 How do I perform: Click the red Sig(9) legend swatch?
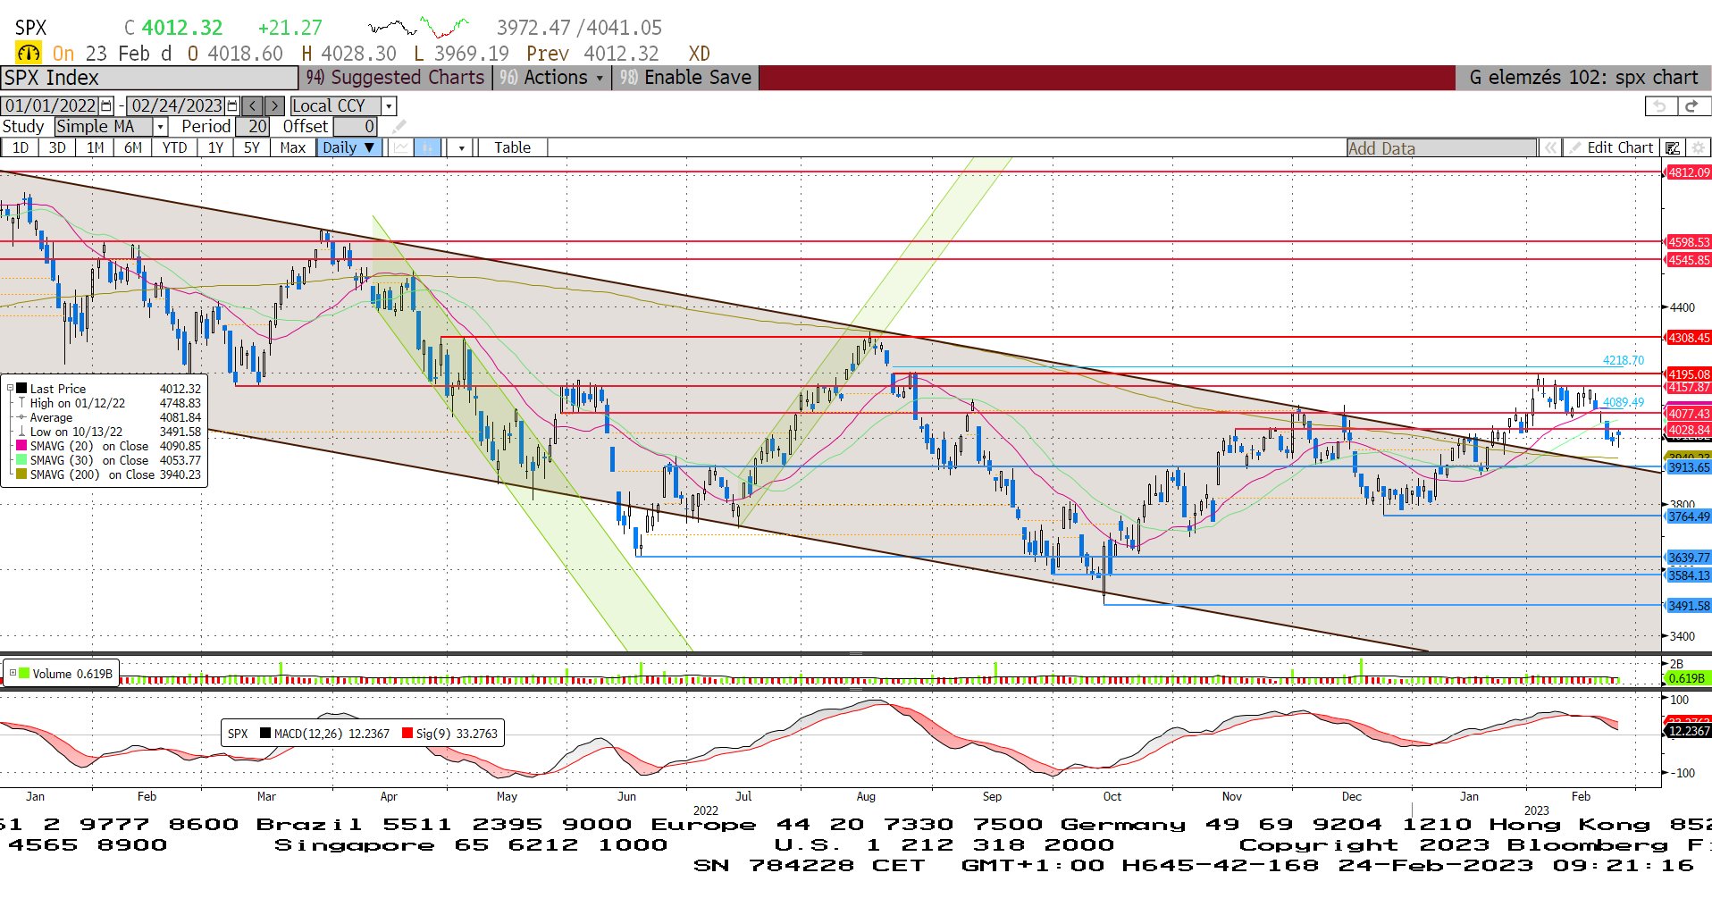click(407, 733)
